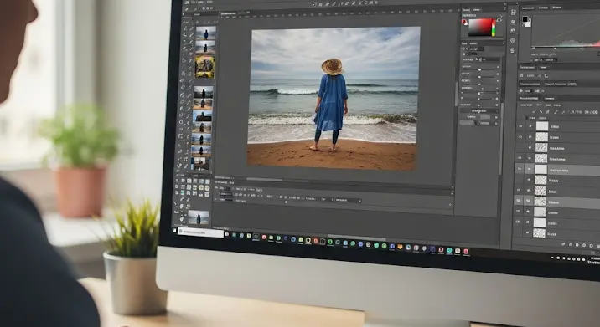The width and height of the screenshot is (600, 327).
Task: Open wide dropdown directly below the adjustment sliders
Action: click(x=479, y=110)
